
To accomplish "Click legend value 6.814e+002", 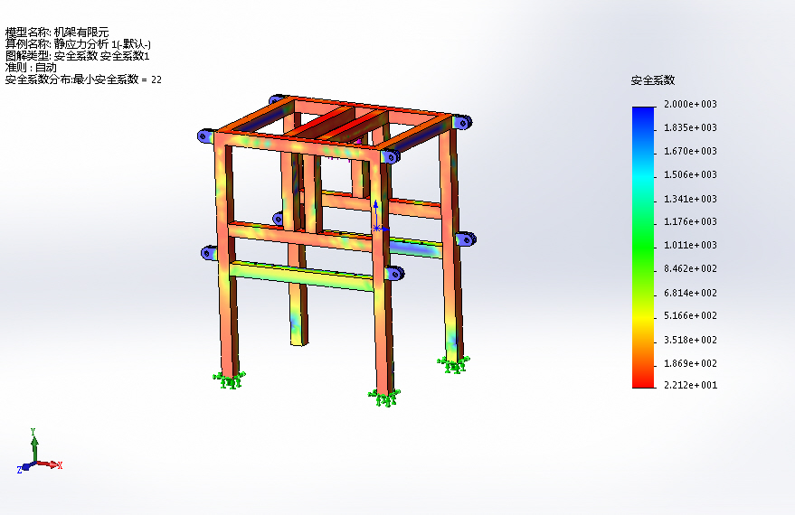I will coord(690,293).
